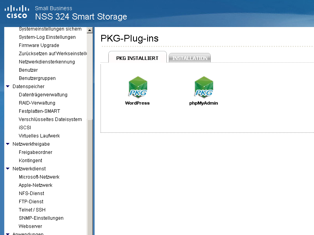Open Telnet / SSH settings
Image resolution: width=314 pixels, height=235 pixels.
coord(32,210)
